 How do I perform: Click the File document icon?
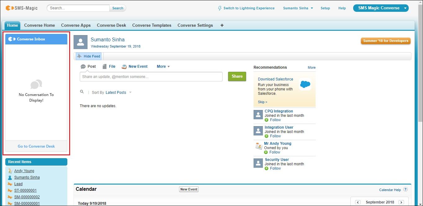point(105,66)
